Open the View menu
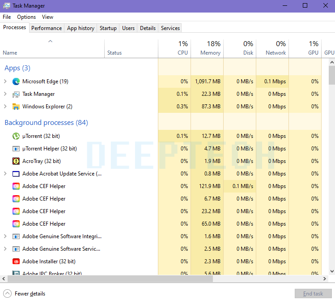 (x=48, y=17)
